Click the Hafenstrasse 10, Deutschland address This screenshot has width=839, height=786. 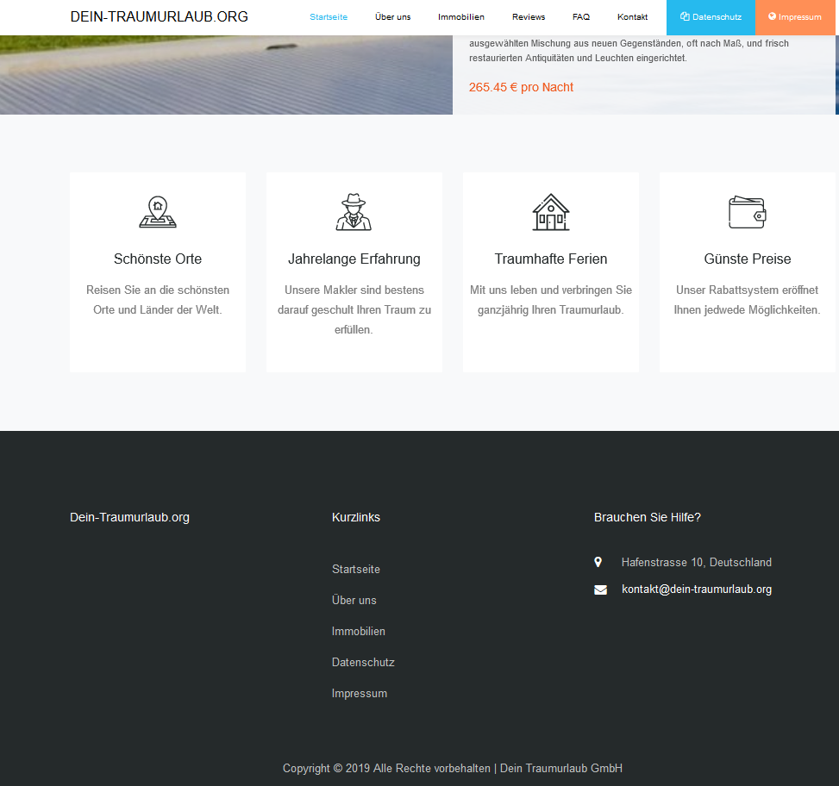696,563
